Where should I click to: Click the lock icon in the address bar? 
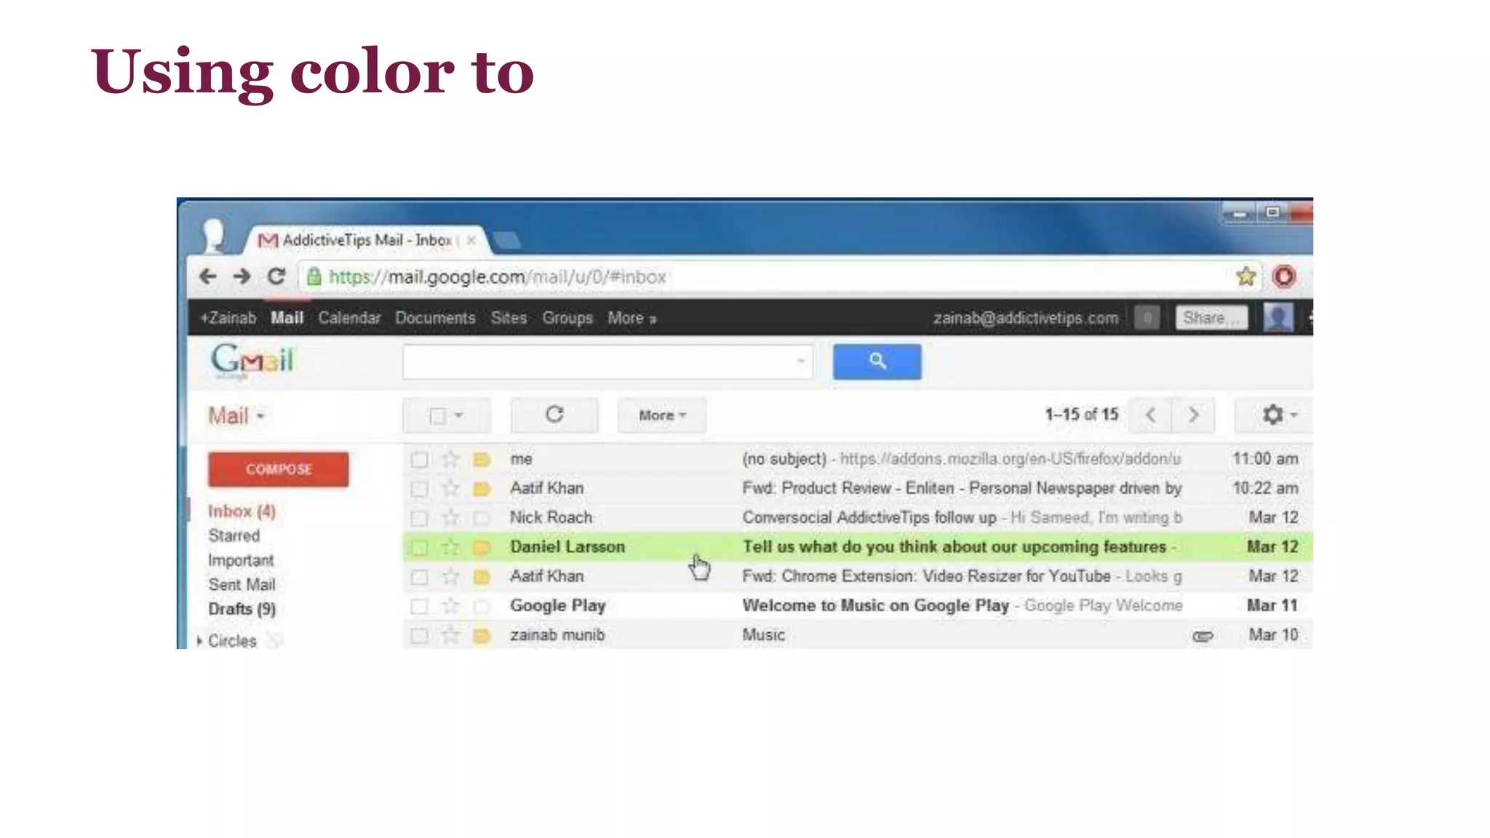314,276
